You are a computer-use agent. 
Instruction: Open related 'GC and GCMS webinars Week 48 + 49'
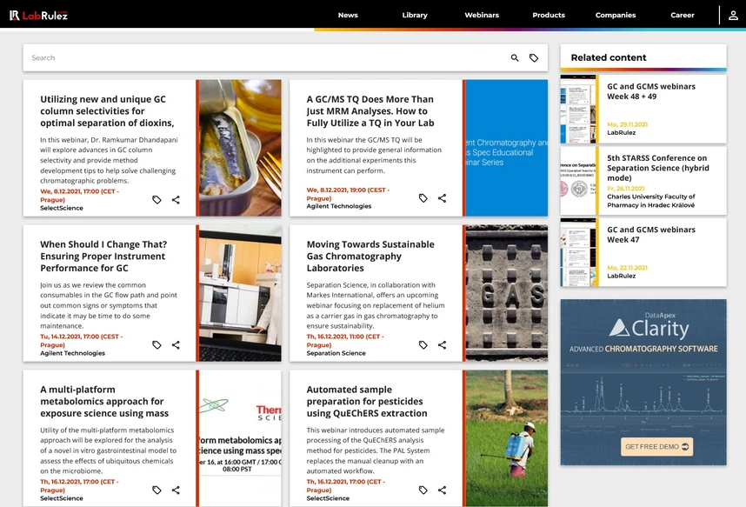pyautogui.click(x=651, y=91)
